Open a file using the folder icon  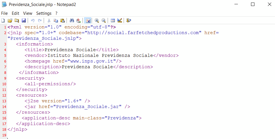point(10,20)
